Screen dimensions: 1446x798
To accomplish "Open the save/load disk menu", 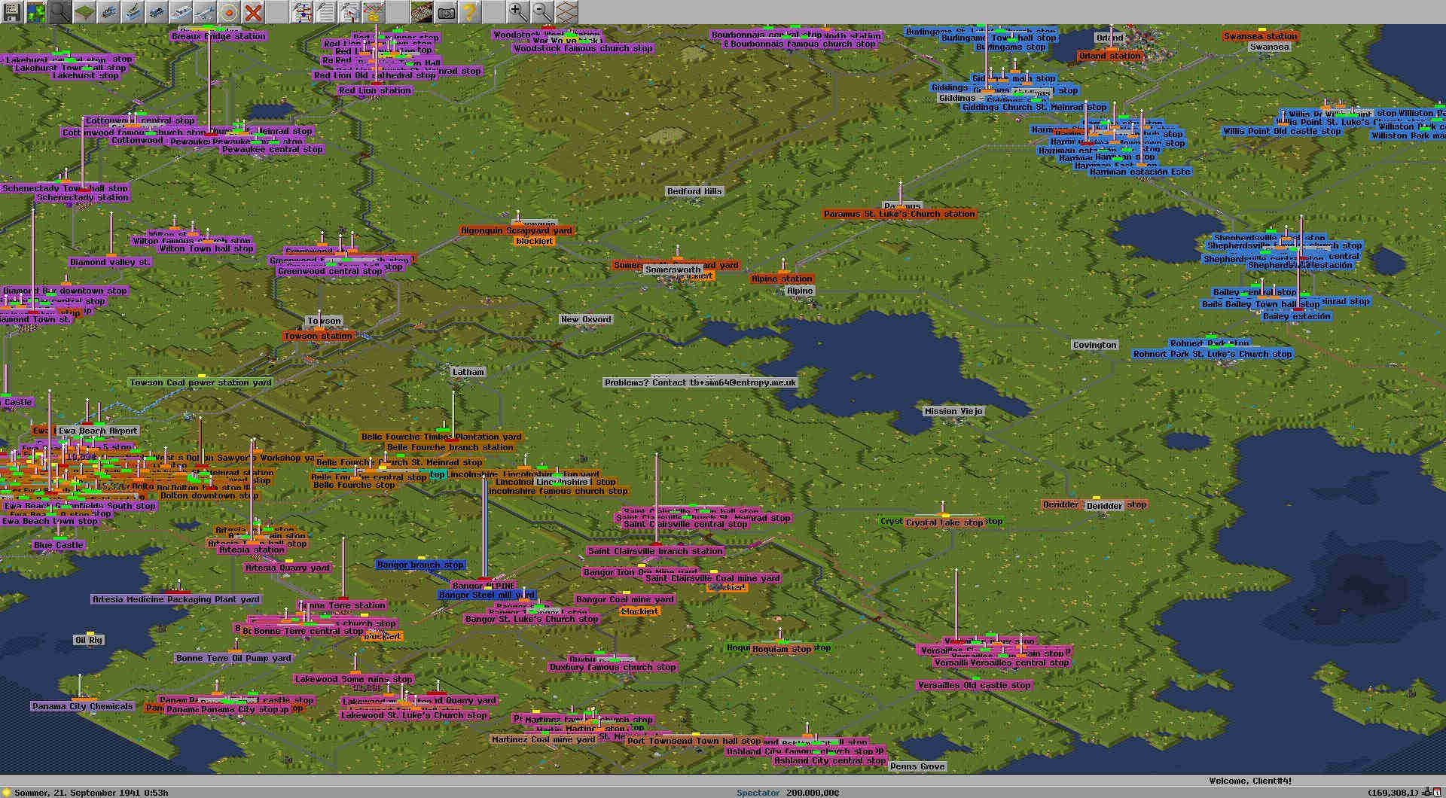I will click(11, 11).
